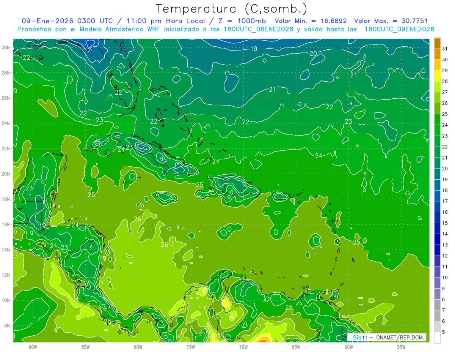Click the title 'Temperatura (C,somb.)'
Viewport: 455px width, 352px height.
pyautogui.click(x=232, y=9)
